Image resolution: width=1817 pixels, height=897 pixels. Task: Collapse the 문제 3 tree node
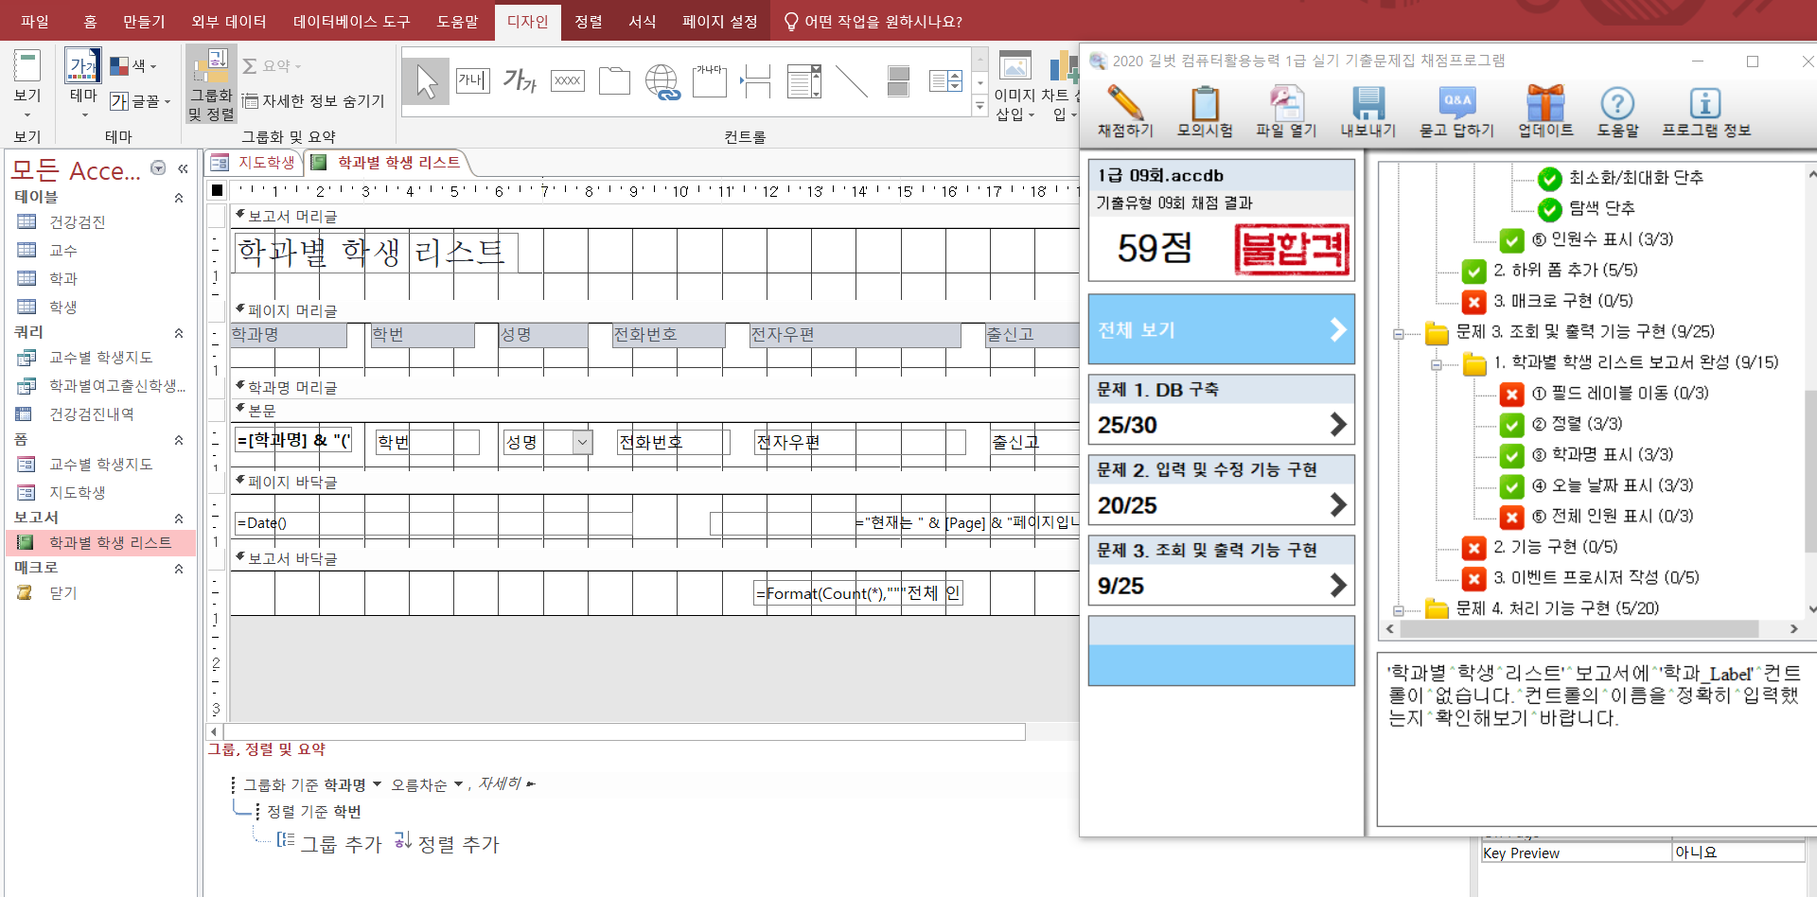tap(1399, 333)
